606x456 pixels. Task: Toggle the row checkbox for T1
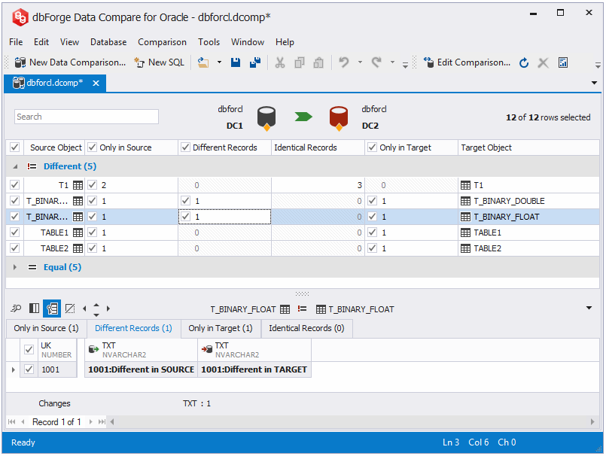15,185
